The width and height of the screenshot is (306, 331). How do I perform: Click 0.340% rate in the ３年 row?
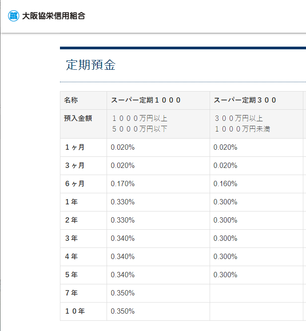123,238
